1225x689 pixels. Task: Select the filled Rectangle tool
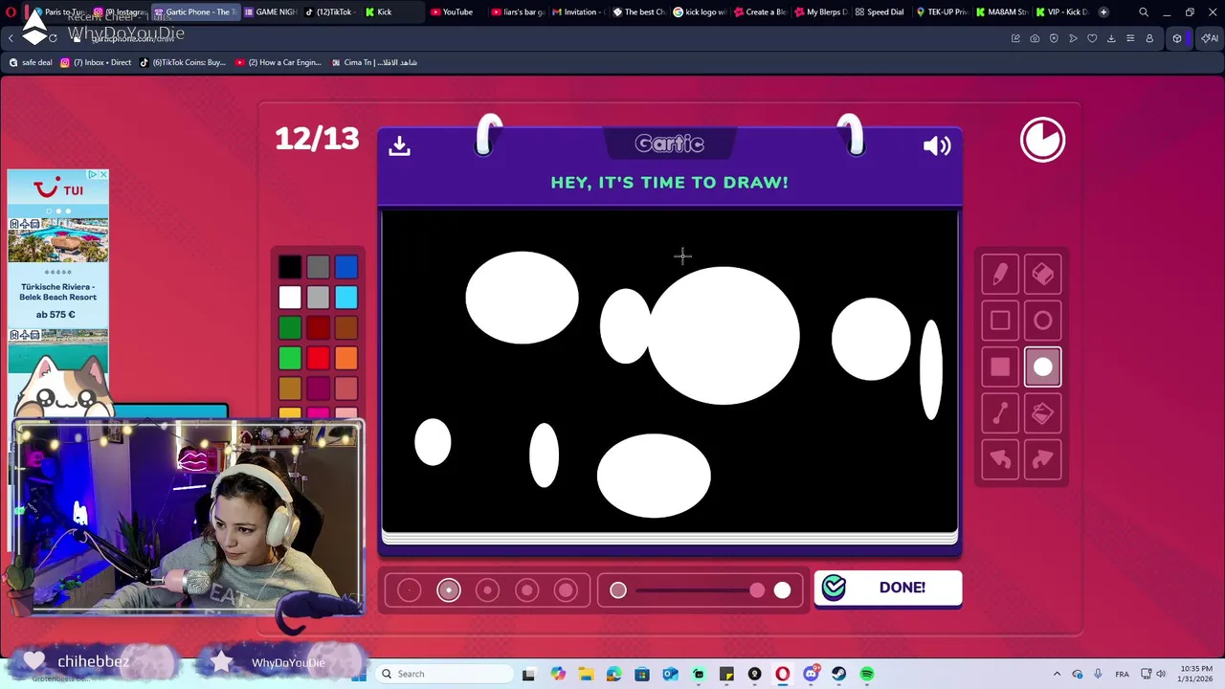click(1000, 367)
